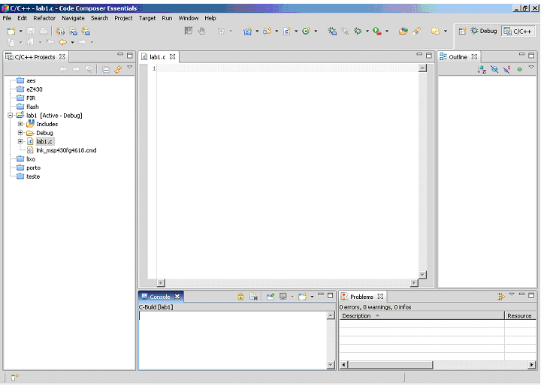Screen dimensions: 541x392
Task: Click the New source folder icon
Action: click(267, 32)
